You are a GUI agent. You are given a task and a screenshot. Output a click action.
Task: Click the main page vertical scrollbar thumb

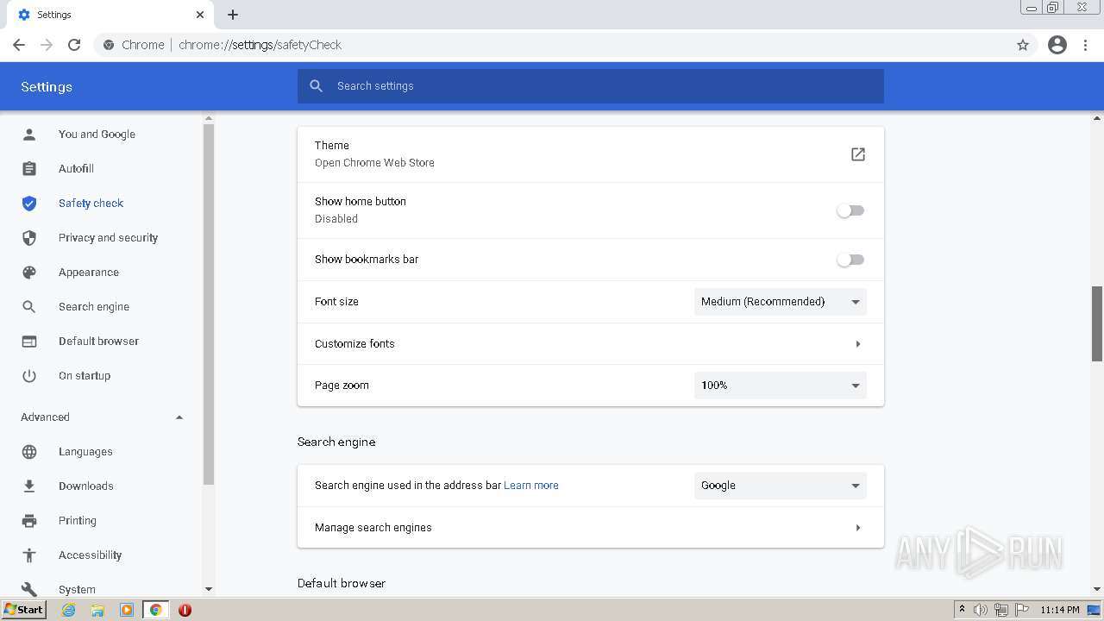(1097, 323)
